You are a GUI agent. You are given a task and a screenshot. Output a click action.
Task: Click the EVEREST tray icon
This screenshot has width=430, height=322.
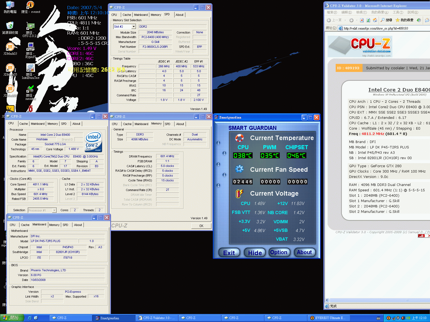coord(388,318)
